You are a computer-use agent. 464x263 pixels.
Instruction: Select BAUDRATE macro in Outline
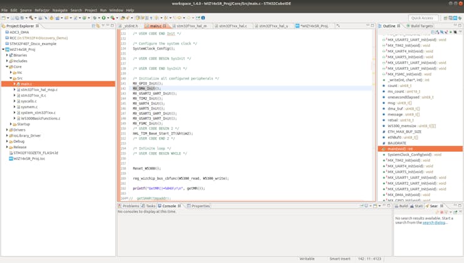[x=397, y=143]
